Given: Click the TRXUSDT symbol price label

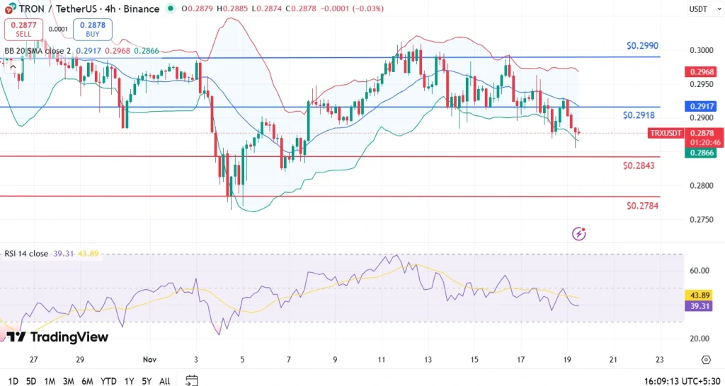Looking at the screenshot, I should [x=666, y=133].
